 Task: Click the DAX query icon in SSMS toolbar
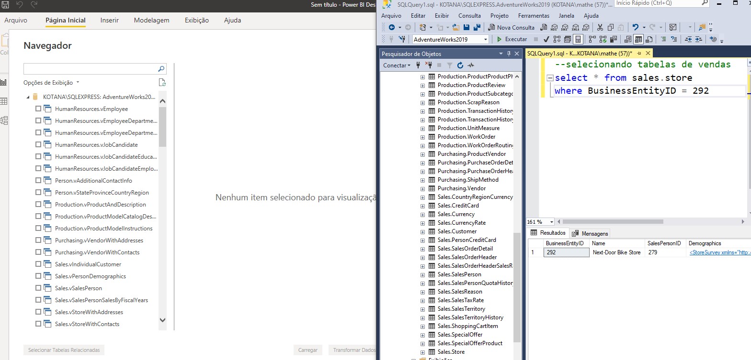(585, 28)
